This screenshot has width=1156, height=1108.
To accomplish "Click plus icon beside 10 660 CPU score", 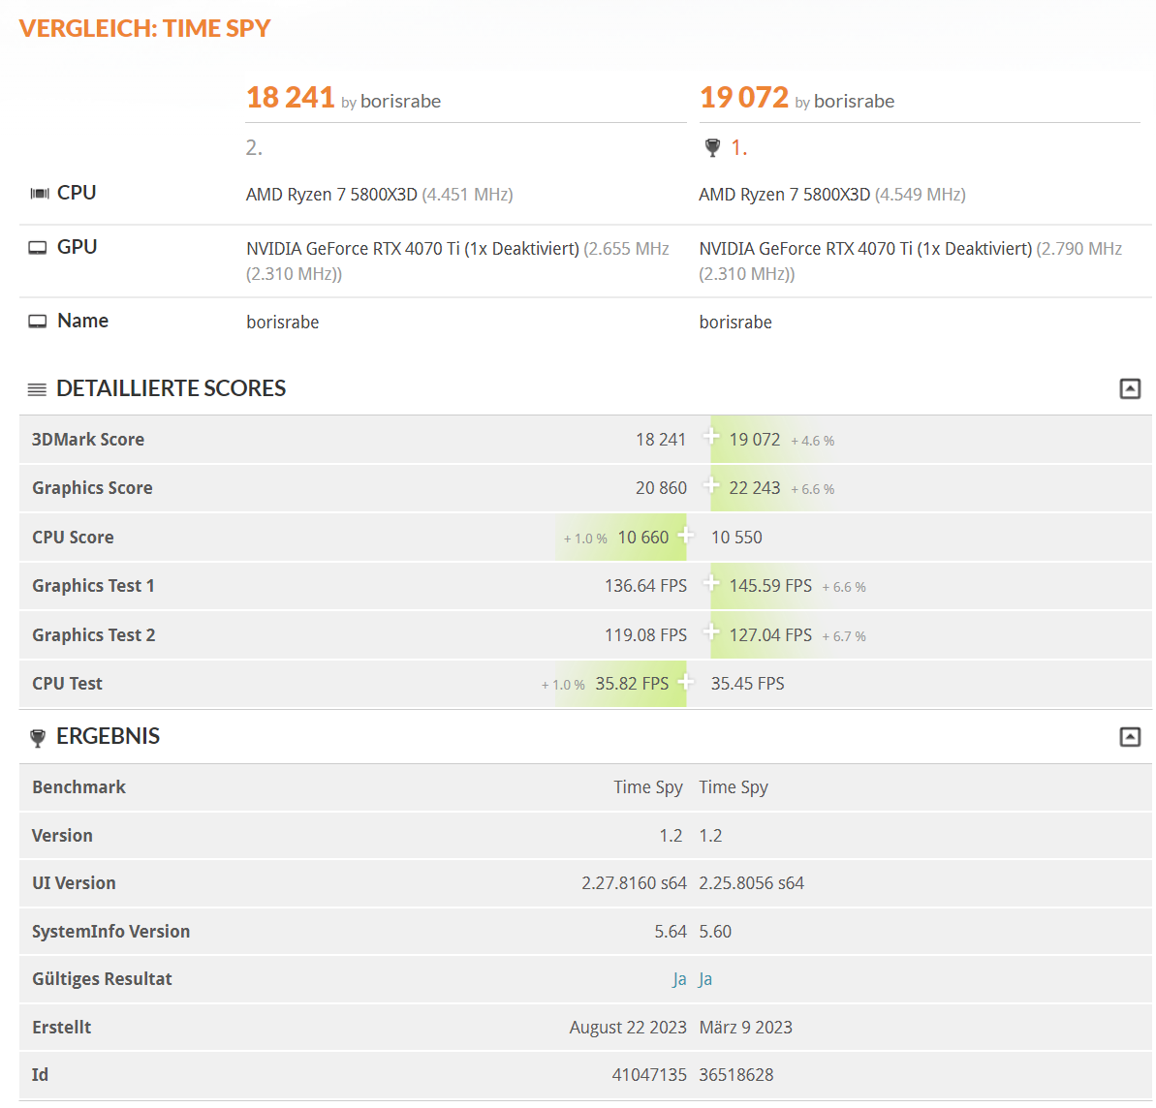I will [686, 535].
